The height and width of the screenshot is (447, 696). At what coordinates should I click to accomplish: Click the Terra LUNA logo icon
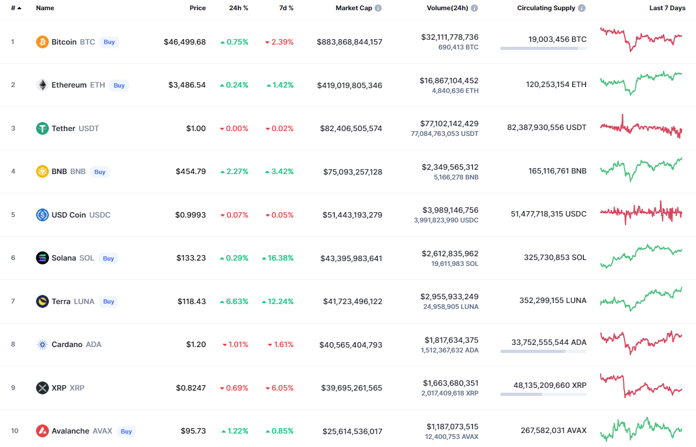pyautogui.click(x=42, y=301)
